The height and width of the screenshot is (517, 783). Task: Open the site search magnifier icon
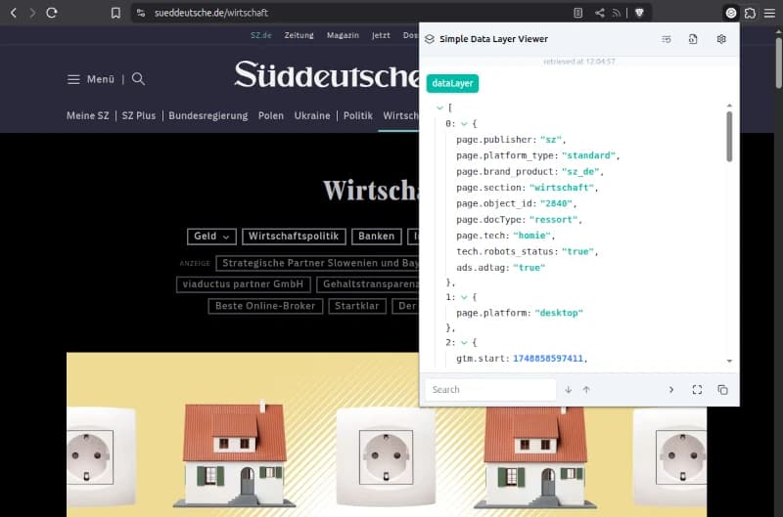click(138, 79)
